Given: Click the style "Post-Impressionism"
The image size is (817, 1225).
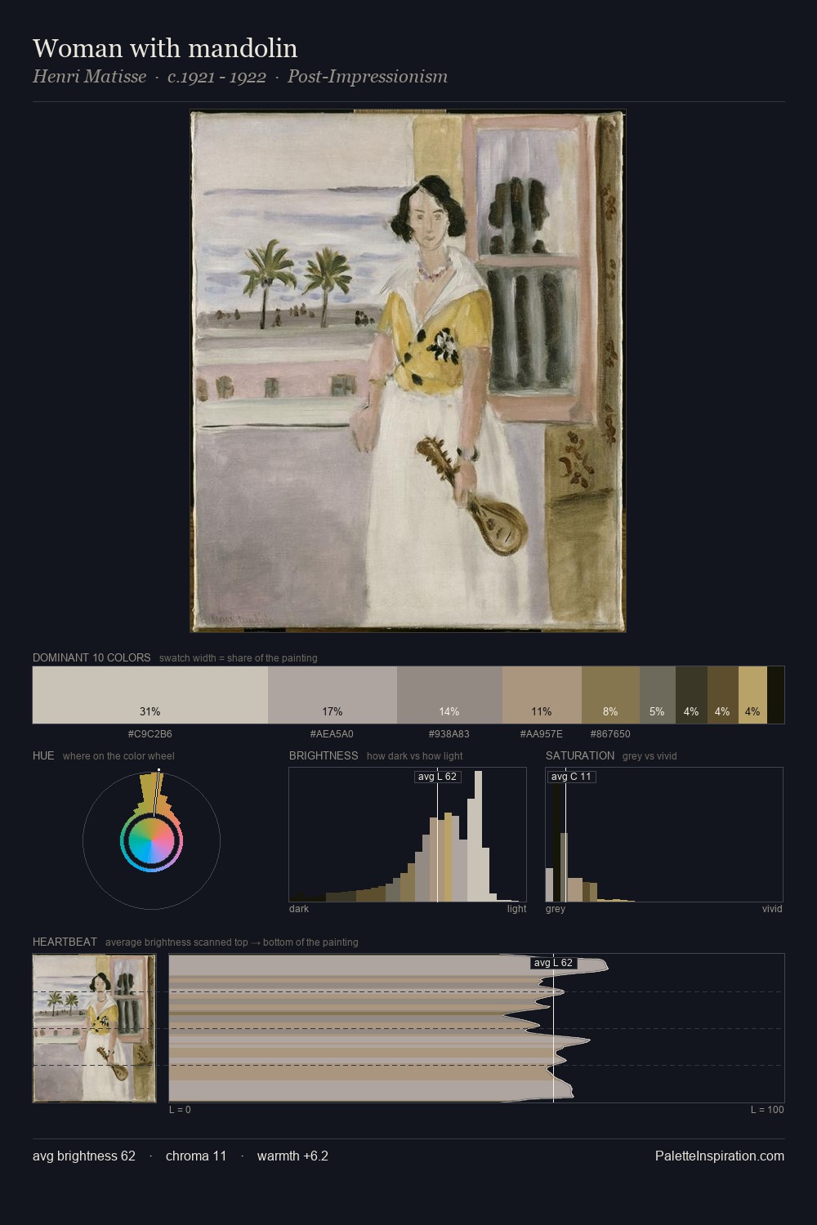Looking at the screenshot, I should [368, 77].
